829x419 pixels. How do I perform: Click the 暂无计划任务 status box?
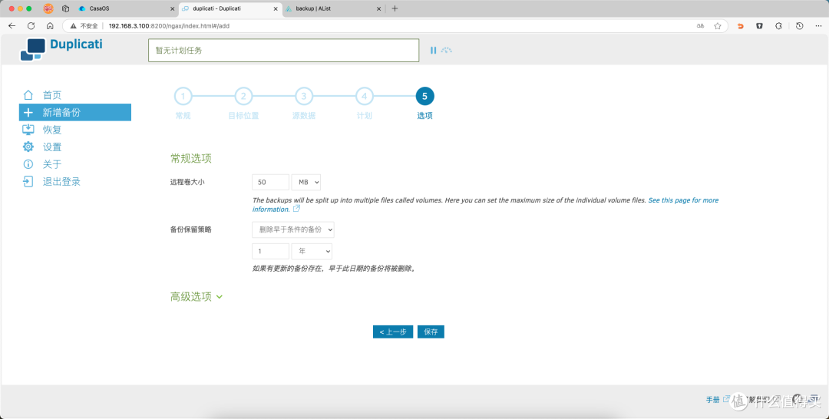[x=284, y=50]
